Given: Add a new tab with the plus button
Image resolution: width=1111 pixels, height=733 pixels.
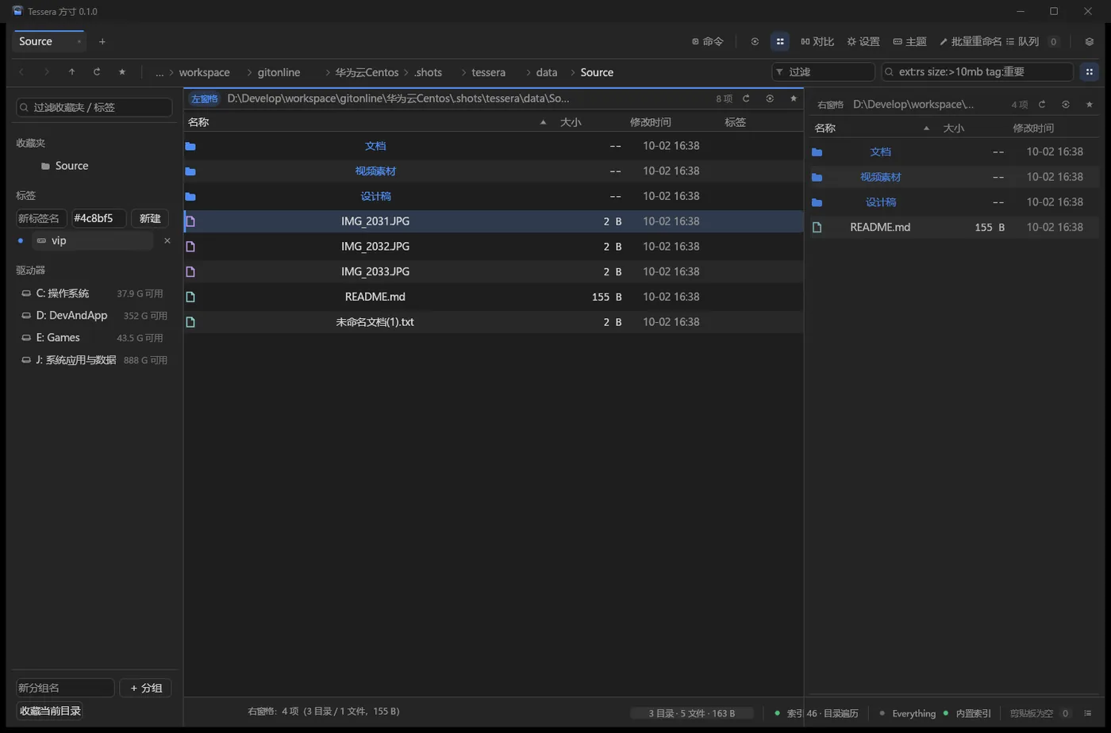Looking at the screenshot, I should [x=102, y=41].
